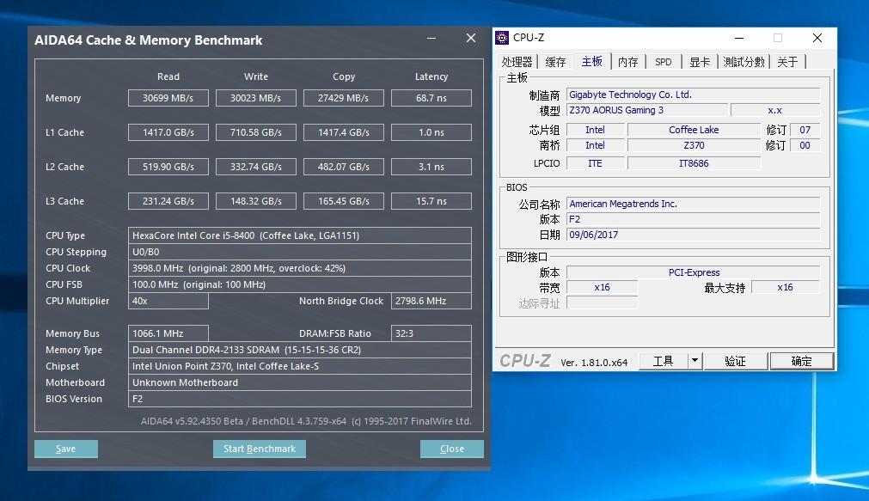The height and width of the screenshot is (501, 869).
Task: Click the CPU FSB value 100.0 MHz
Action: tap(300, 284)
